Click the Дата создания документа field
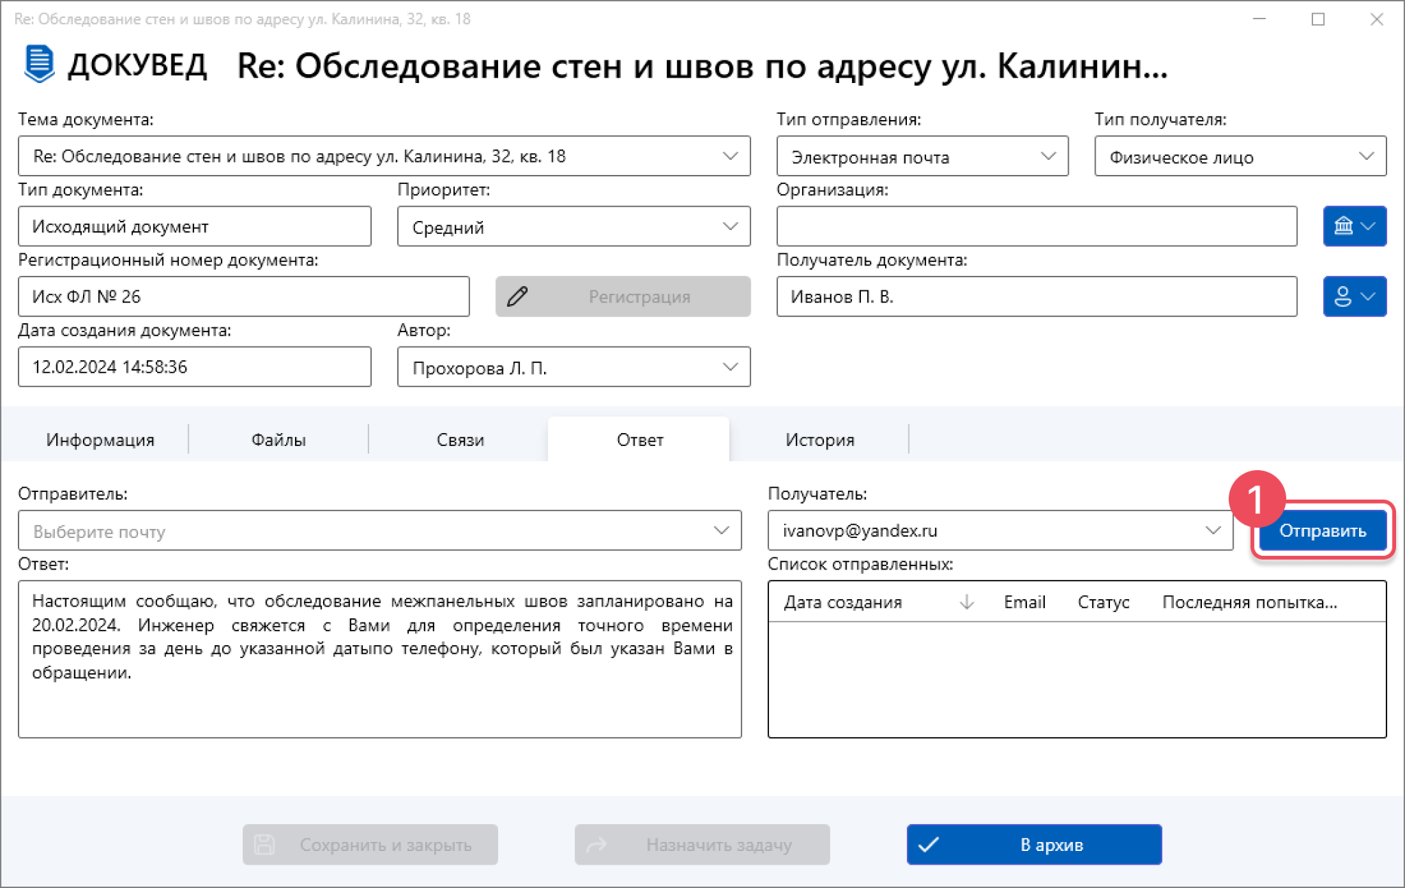 click(195, 366)
